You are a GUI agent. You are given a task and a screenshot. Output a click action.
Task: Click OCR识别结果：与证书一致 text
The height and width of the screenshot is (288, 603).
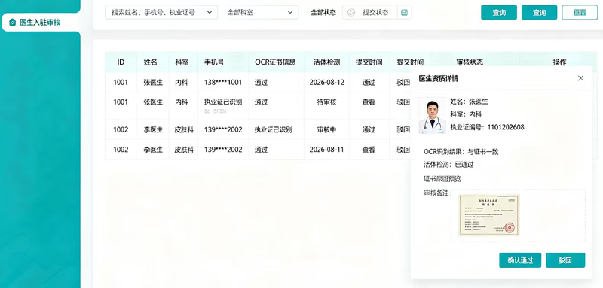coord(461,152)
